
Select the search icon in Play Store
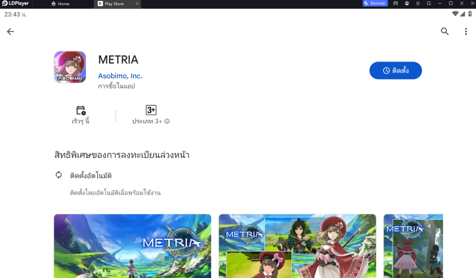[x=444, y=31]
